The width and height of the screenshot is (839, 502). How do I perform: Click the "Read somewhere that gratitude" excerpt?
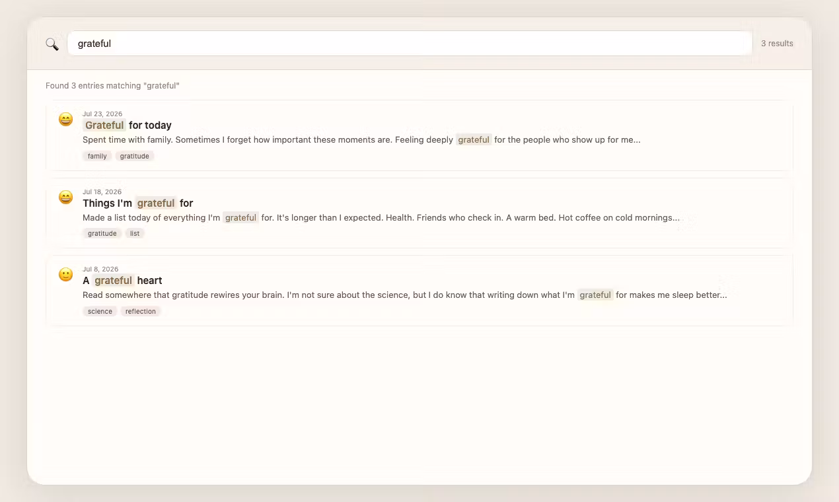(x=405, y=295)
